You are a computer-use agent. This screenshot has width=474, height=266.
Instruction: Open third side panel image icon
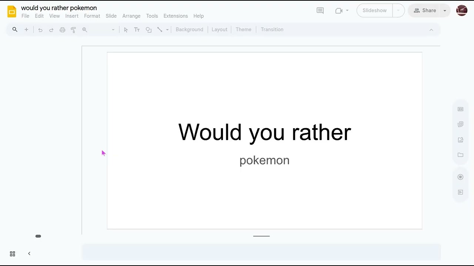coord(460,140)
